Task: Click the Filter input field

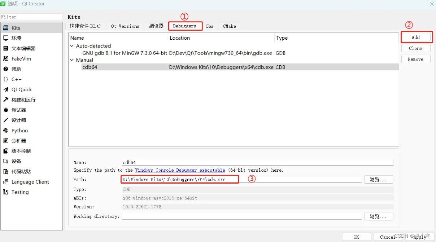Action: [31, 17]
